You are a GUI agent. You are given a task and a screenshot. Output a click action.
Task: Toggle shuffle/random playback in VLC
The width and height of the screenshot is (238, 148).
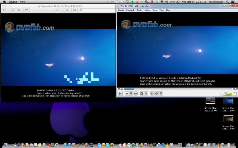pos(161,94)
